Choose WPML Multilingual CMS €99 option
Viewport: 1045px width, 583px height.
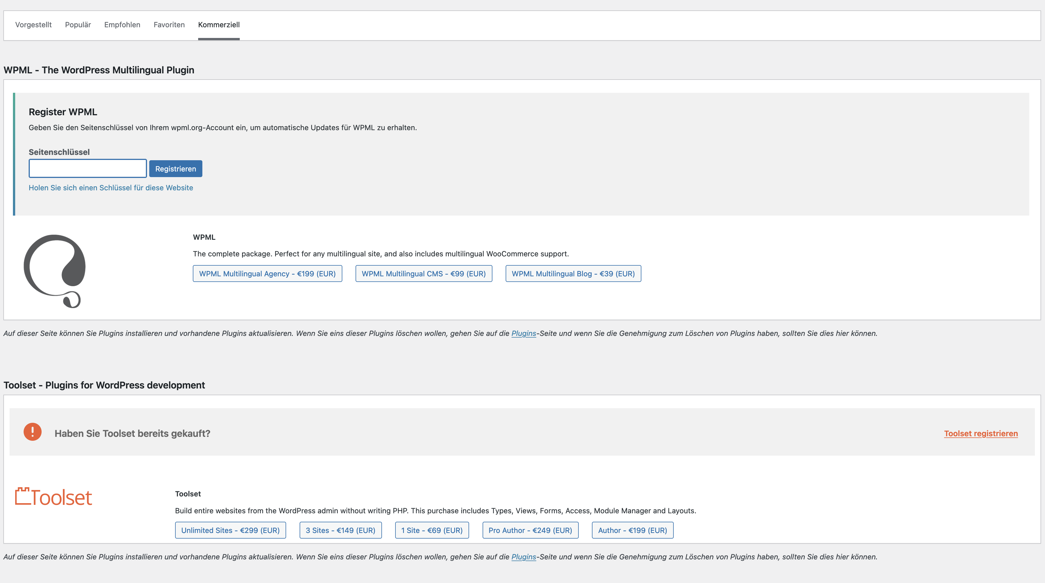pos(424,274)
